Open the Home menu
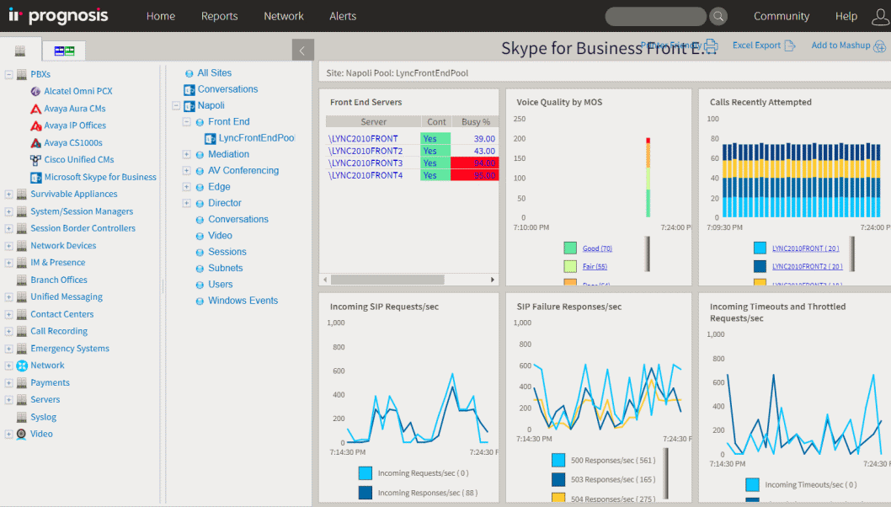This screenshot has height=507, width=891. coord(160,16)
